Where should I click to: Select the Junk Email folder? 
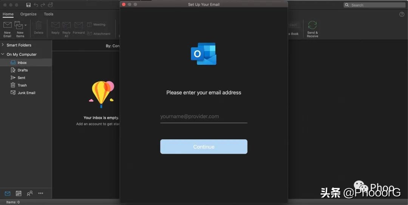[x=26, y=92]
